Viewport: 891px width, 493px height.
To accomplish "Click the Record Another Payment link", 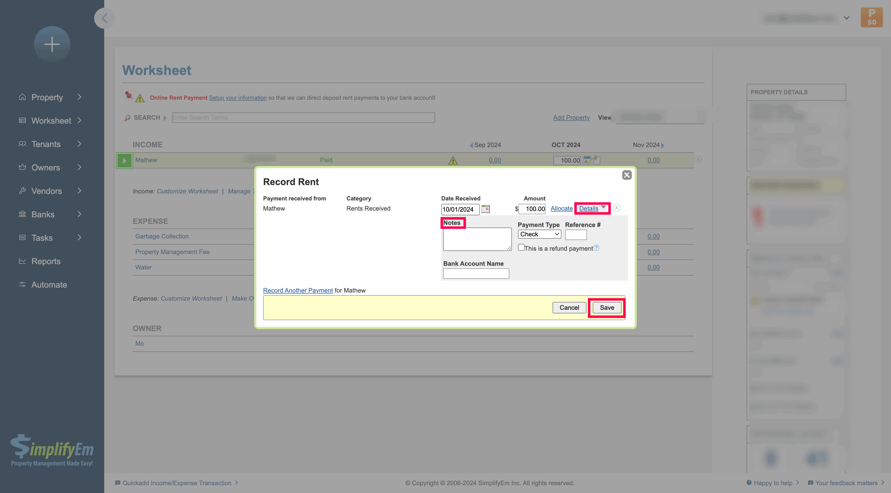I will pos(298,290).
